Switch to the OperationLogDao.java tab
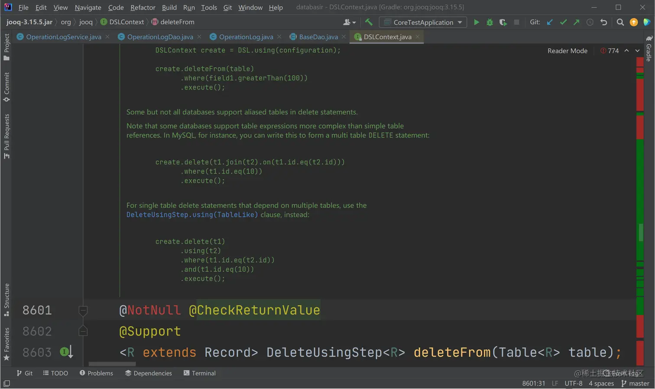Image resolution: width=655 pixels, height=389 pixels. coord(160,37)
